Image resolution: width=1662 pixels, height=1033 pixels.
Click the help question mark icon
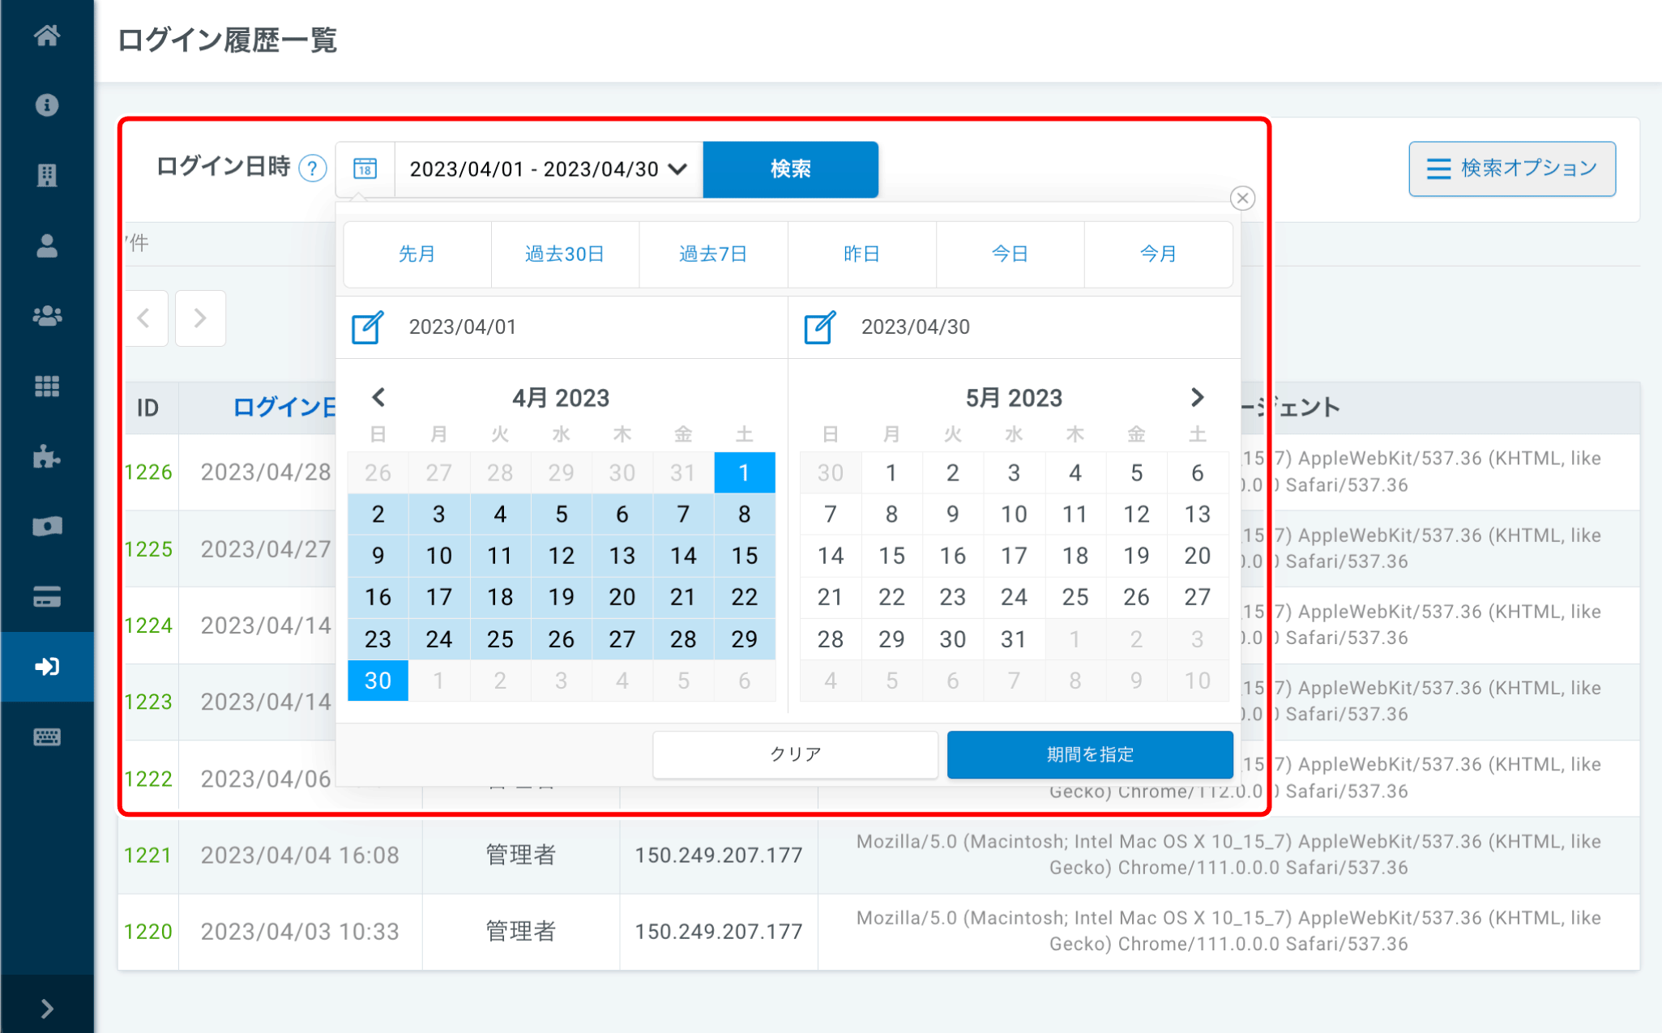pyautogui.click(x=312, y=169)
